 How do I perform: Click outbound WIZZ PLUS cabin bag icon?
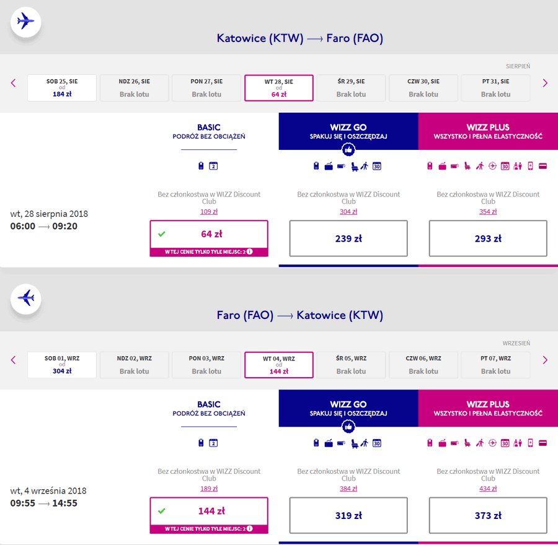430,166
